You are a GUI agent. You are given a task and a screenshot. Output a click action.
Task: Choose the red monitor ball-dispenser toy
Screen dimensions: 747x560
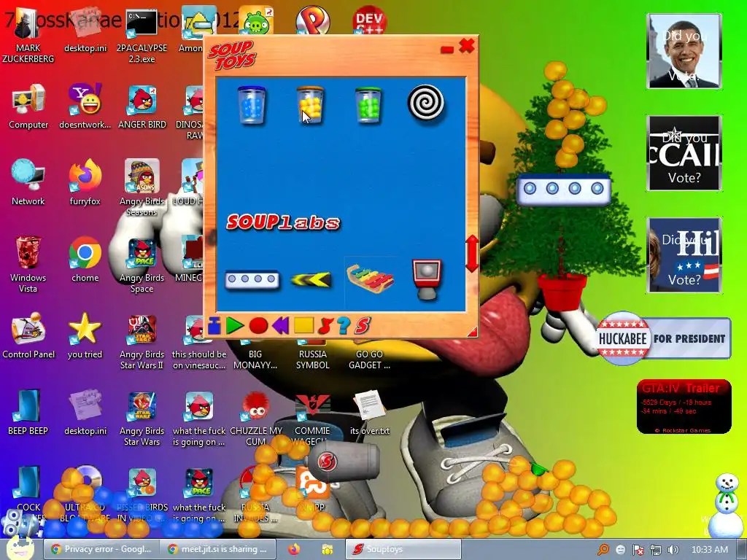point(427,279)
